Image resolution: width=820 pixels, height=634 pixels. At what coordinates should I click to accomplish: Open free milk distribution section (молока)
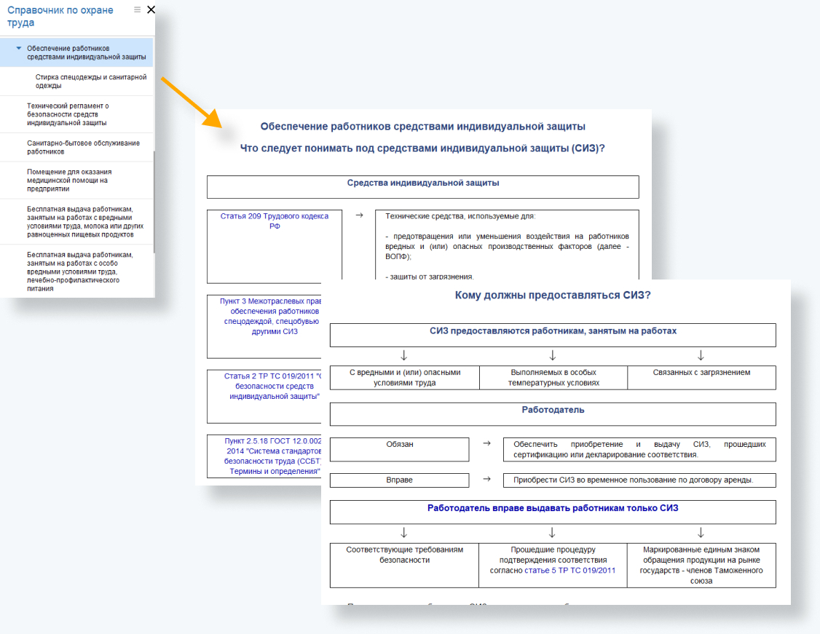click(x=84, y=221)
